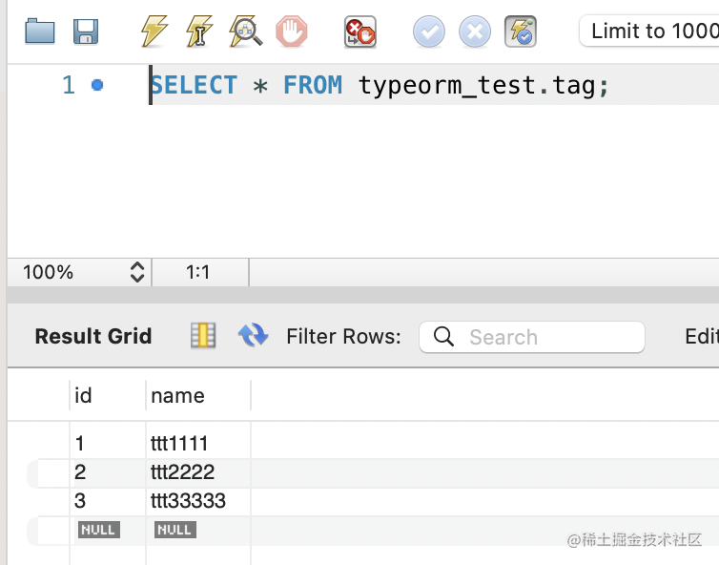Stop query execution red hand icon
The image size is (719, 565).
coord(292,32)
